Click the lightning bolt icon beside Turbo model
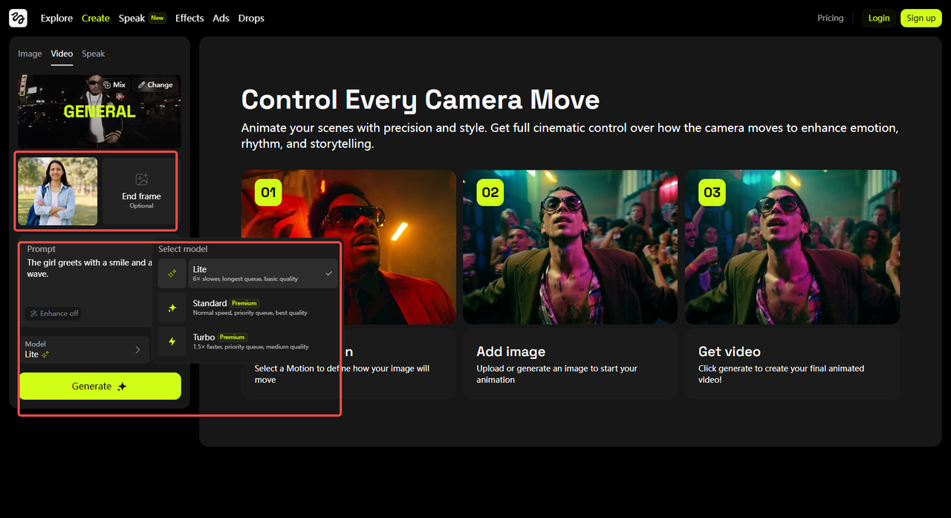This screenshot has width=951, height=518. [172, 341]
